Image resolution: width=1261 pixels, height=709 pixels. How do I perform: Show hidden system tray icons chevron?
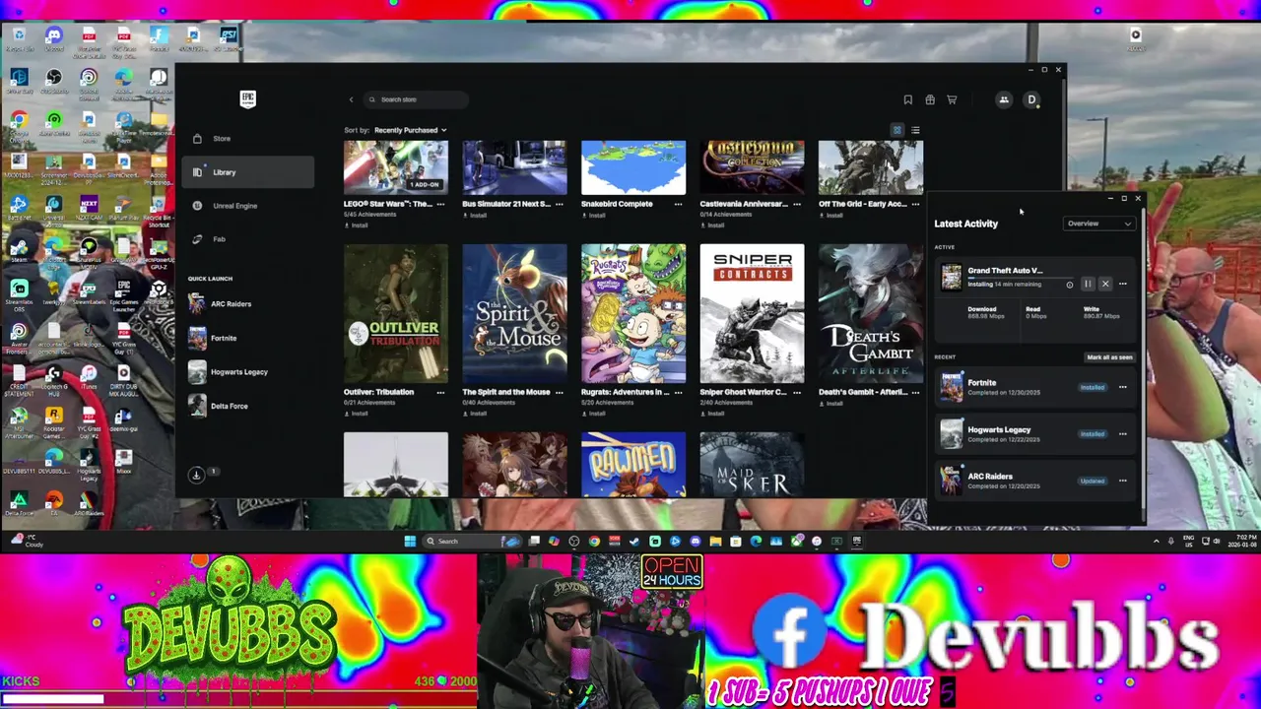tap(1157, 541)
